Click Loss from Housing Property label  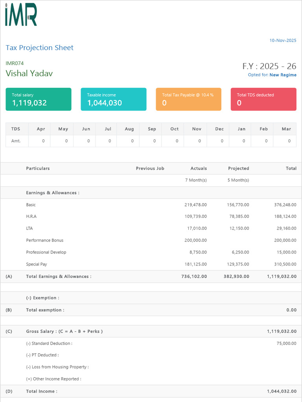click(57, 367)
